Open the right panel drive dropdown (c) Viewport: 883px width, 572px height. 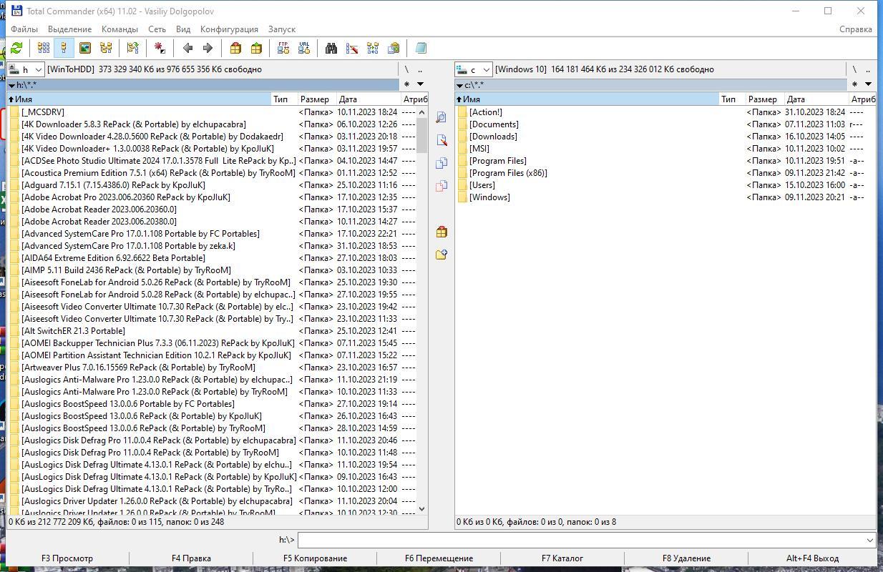pyautogui.click(x=474, y=69)
